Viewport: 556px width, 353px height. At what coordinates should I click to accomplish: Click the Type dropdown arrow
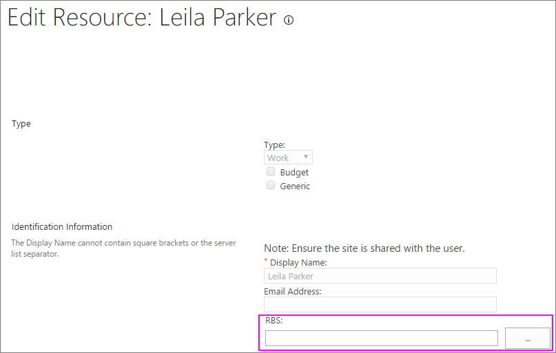pyautogui.click(x=306, y=157)
